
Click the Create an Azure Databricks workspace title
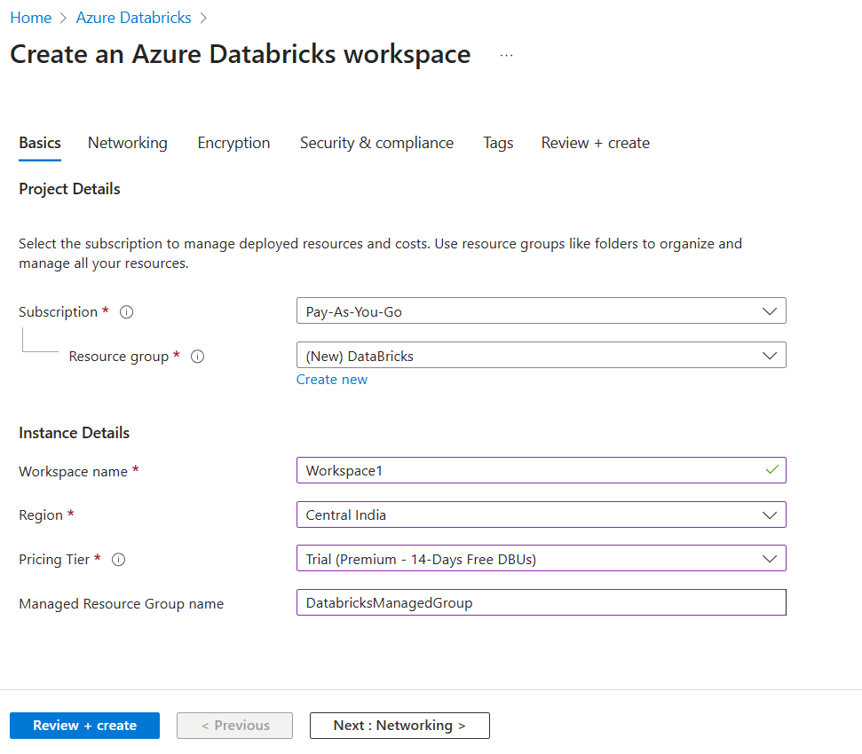coord(241,54)
